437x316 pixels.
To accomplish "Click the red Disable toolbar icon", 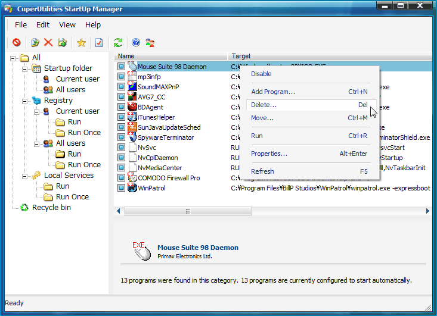I will pyautogui.click(x=17, y=43).
